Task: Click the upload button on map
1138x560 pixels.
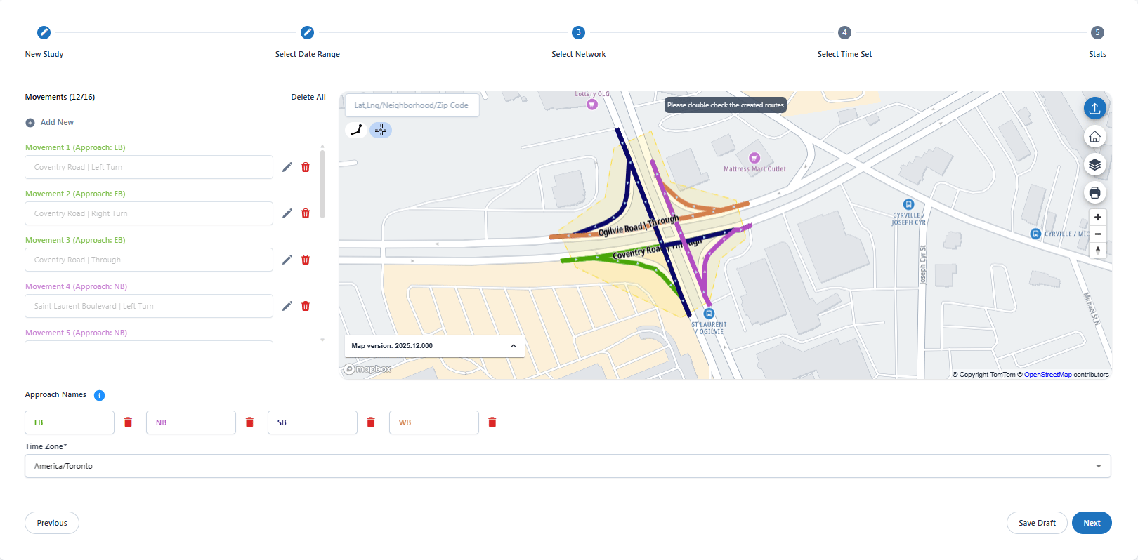Action: click(x=1094, y=108)
